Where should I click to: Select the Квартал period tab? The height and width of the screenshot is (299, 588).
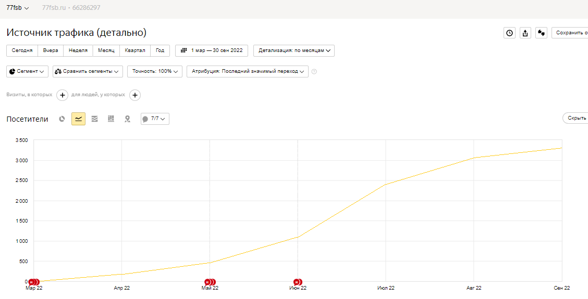coord(135,50)
